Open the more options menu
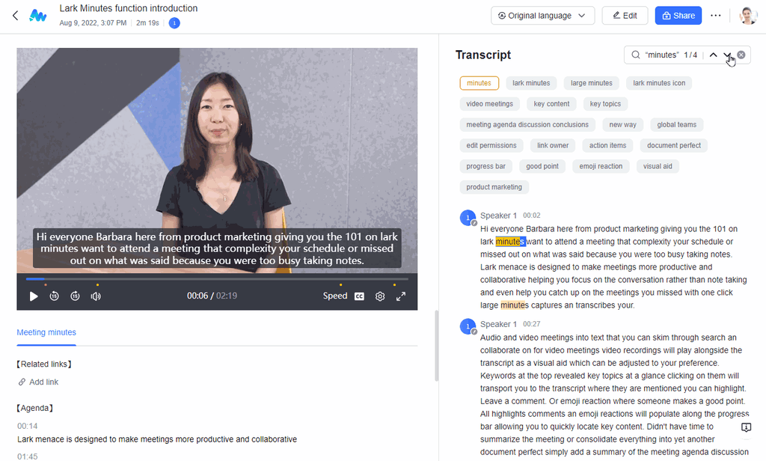Image resolution: width=766 pixels, height=461 pixels. 715,15
